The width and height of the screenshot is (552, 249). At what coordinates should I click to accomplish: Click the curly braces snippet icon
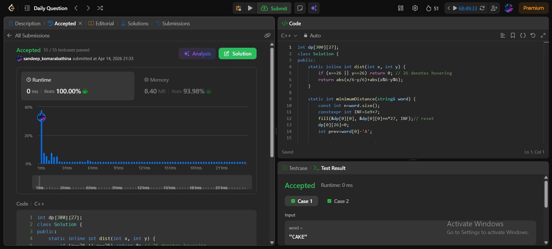(523, 35)
